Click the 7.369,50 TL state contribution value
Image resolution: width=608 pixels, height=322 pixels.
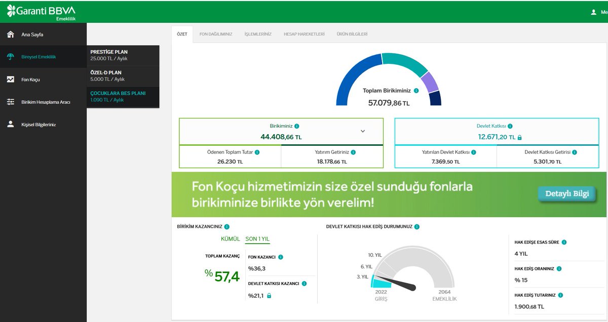(x=445, y=162)
